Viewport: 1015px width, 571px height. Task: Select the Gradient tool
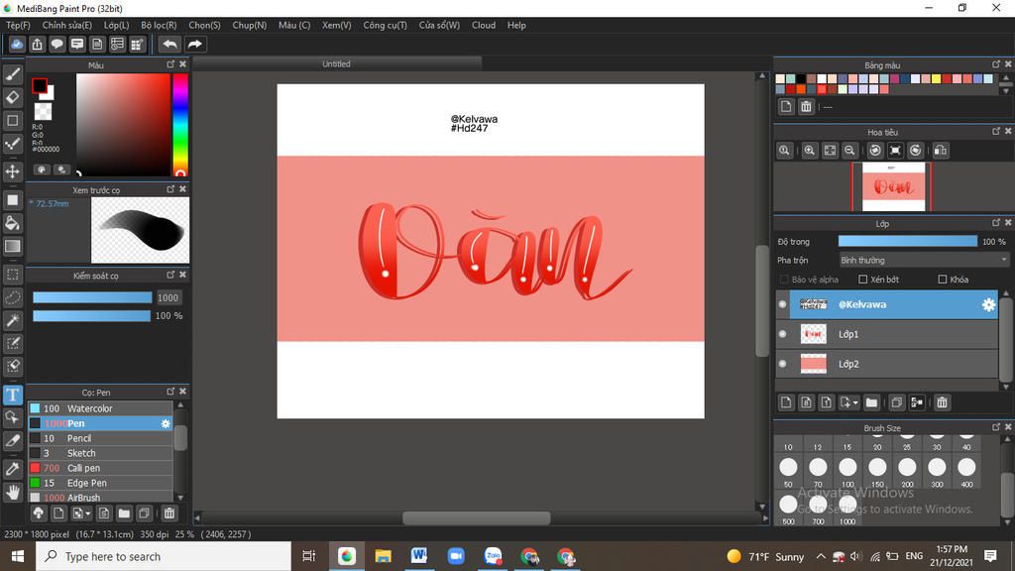[12, 246]
